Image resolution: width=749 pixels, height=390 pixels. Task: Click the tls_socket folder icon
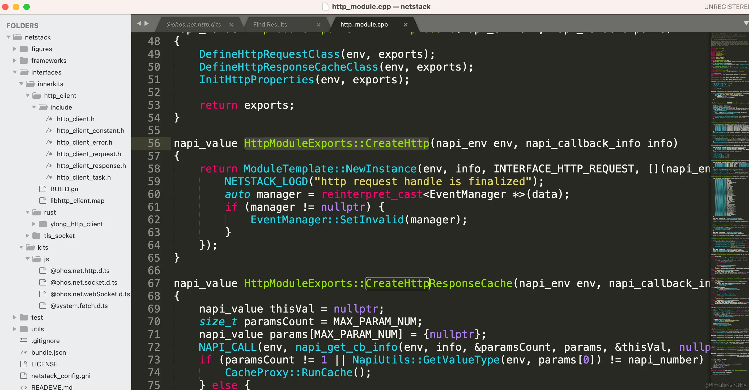click(36, 236)
